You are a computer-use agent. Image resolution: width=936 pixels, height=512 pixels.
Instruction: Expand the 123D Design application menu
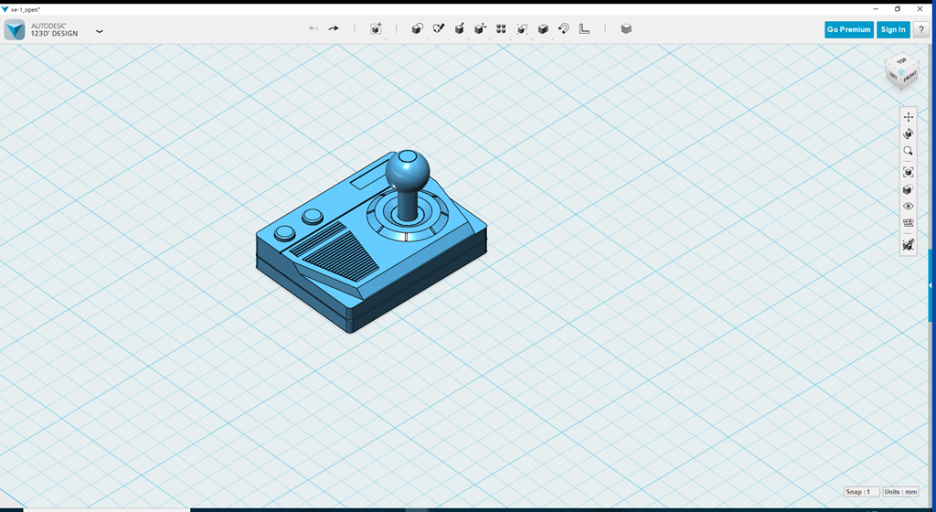click(x=99, y=30)
